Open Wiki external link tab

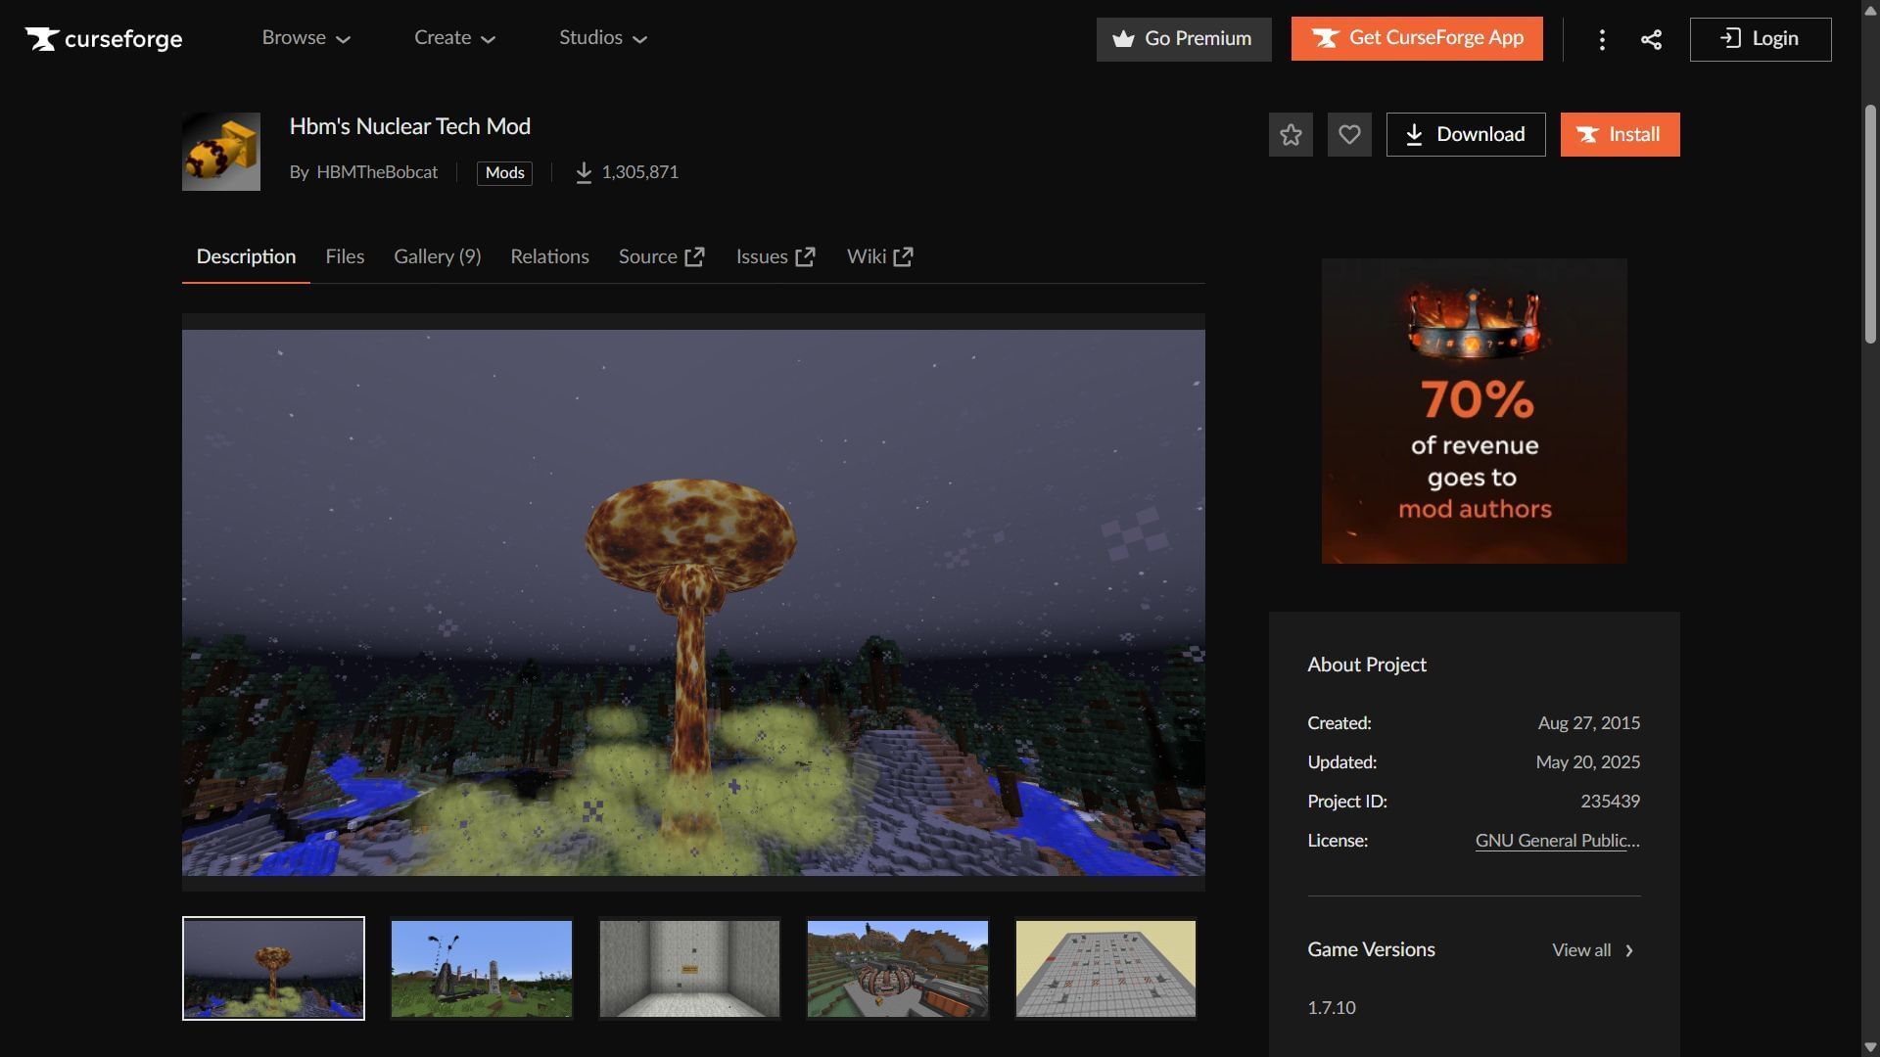(879, 256)
